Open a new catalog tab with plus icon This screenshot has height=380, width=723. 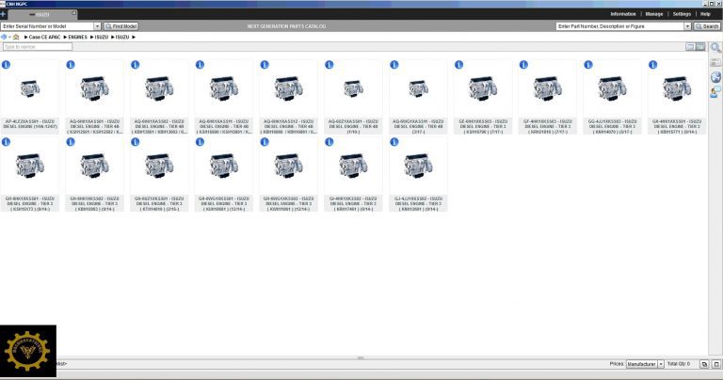click(3, 14)
